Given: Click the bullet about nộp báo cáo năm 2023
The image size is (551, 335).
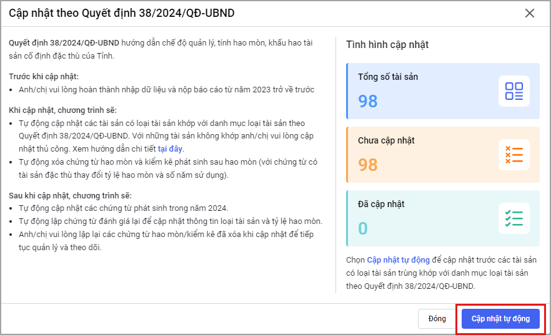Looking at the screenshot, I should (x=167, y=89).
